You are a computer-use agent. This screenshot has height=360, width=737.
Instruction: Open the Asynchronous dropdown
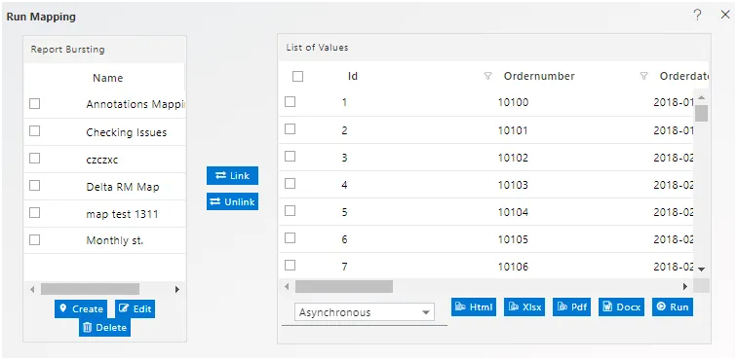click(365, 312)
